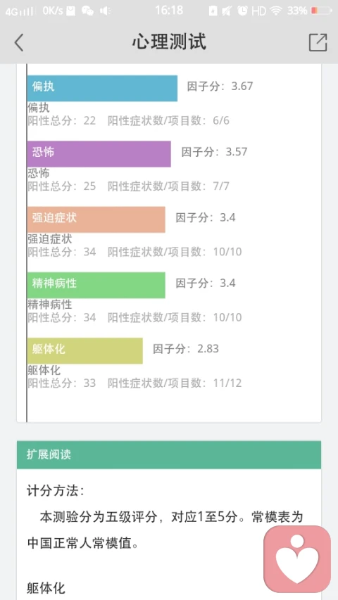Tap the battery indicator icon
This screenshot has height=600, width=338.
point(322,11)
